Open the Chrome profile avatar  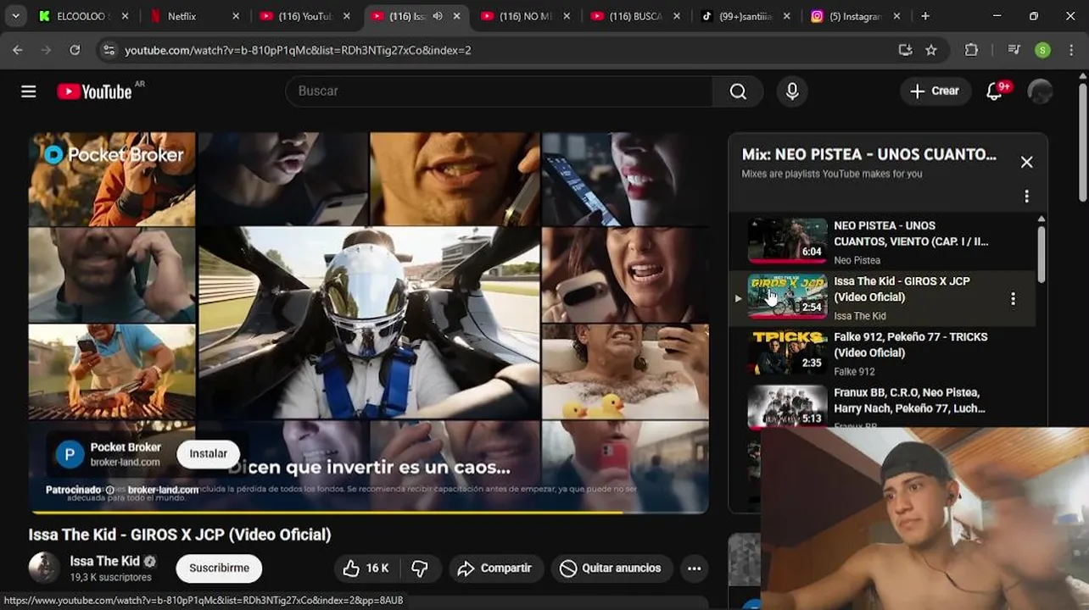[x=1043, y=50]
